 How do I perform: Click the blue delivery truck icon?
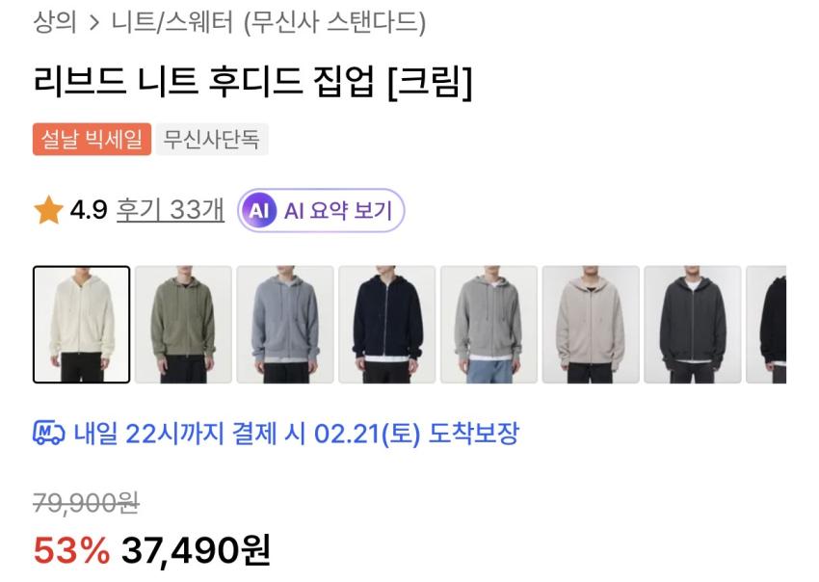click(x=48, y=433)
